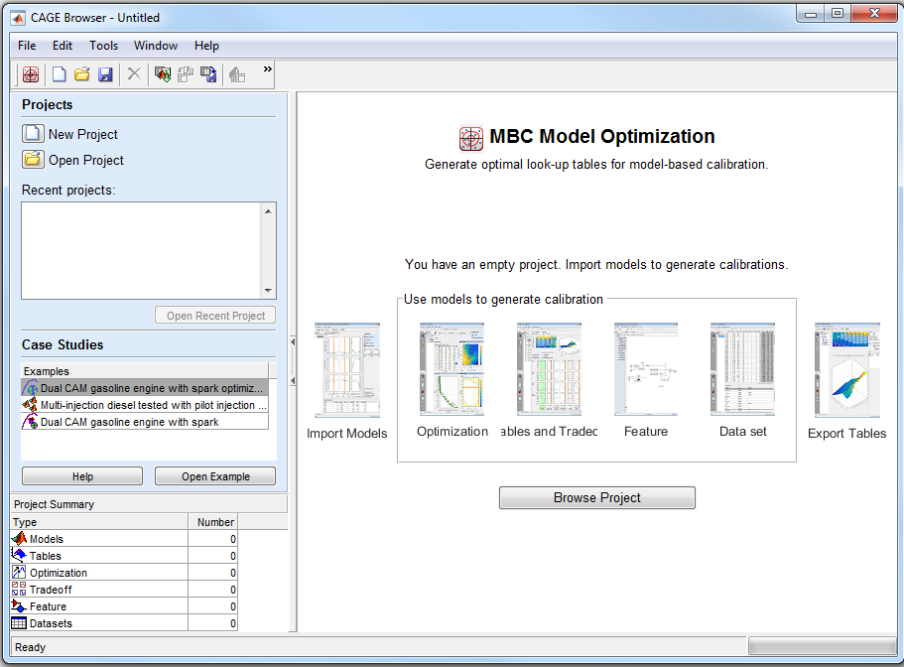Click recent projects scrollbar down arrow
Image resolution: width=904 pixels, height=667 pixels.
tap(268, 291)
